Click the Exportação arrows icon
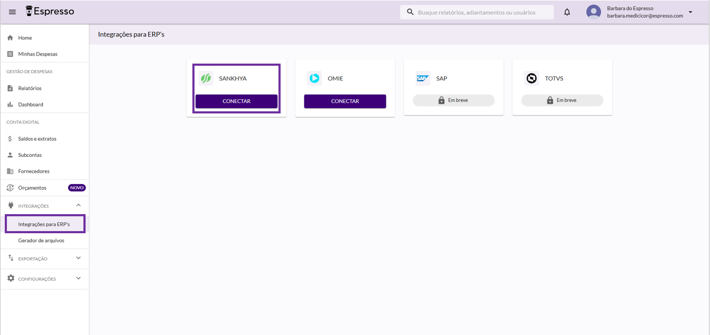The image size is (710, 335). tap(11, 258)
